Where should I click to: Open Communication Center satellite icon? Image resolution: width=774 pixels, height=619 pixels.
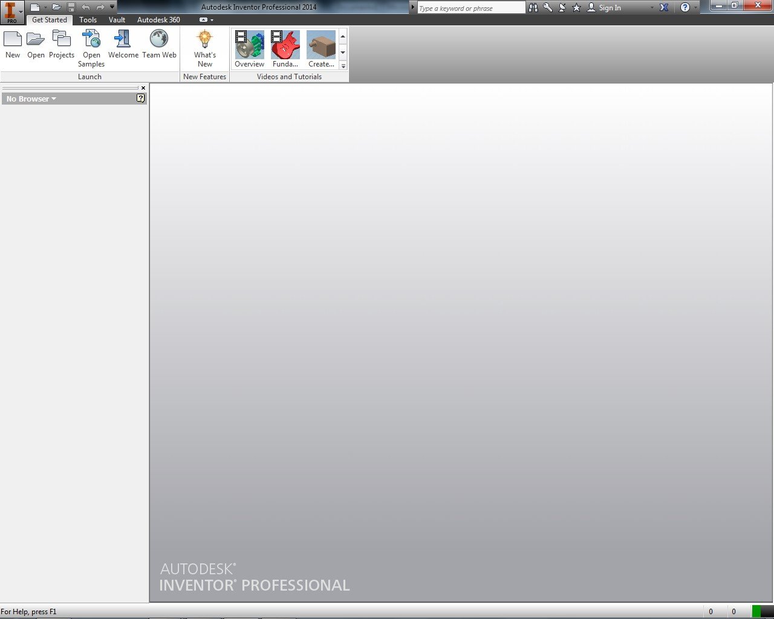[562, 8]
